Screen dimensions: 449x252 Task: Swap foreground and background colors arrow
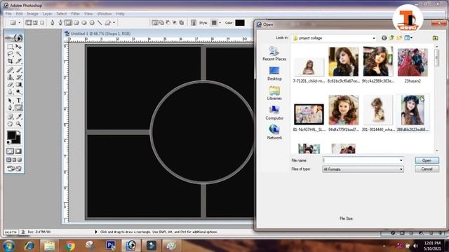[19, 132]
